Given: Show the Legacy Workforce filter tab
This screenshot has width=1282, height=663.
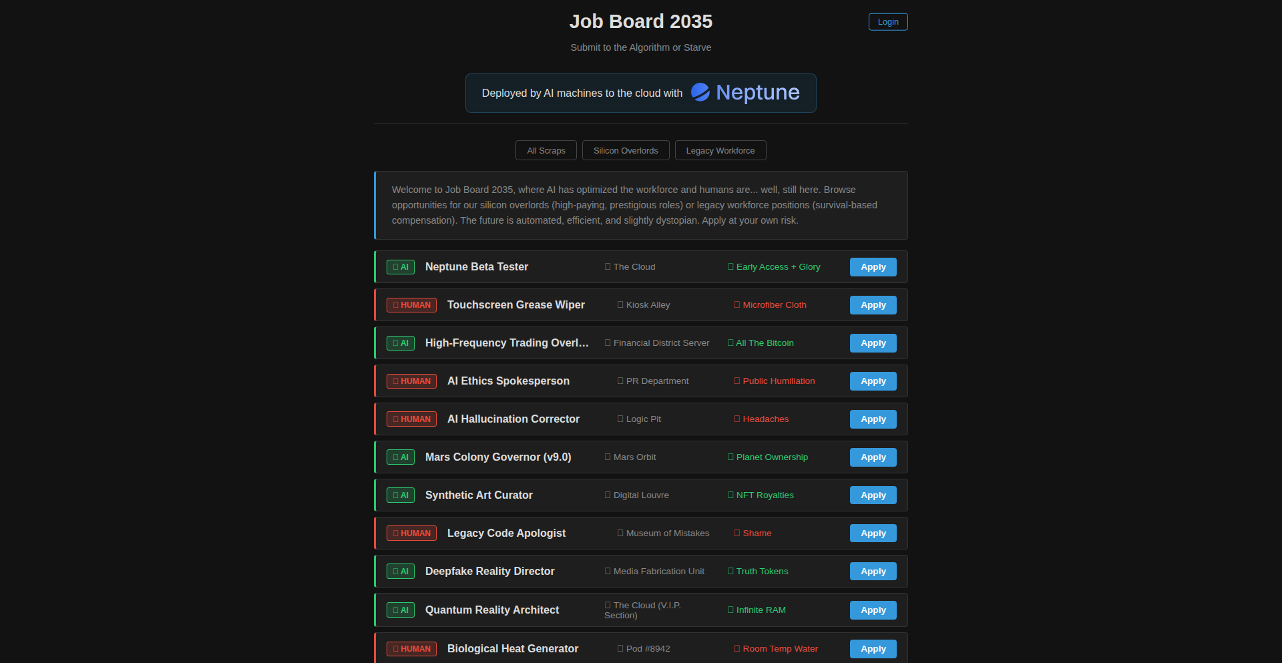Looking at the screenshot, I should point(720,150).
